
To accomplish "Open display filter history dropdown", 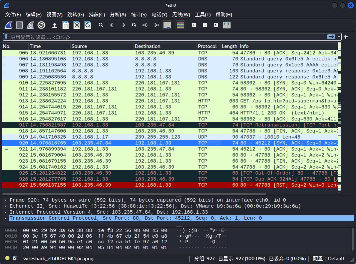I will (x=339, y=37).
